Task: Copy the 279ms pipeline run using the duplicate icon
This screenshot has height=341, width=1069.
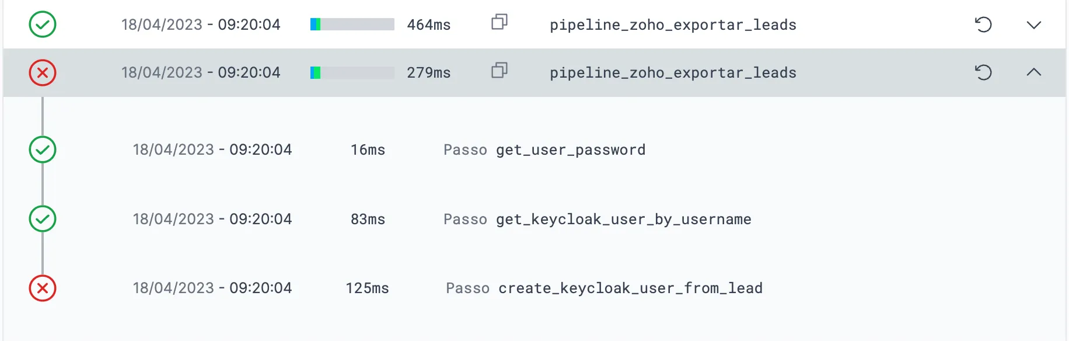Action: pos(499,70)
